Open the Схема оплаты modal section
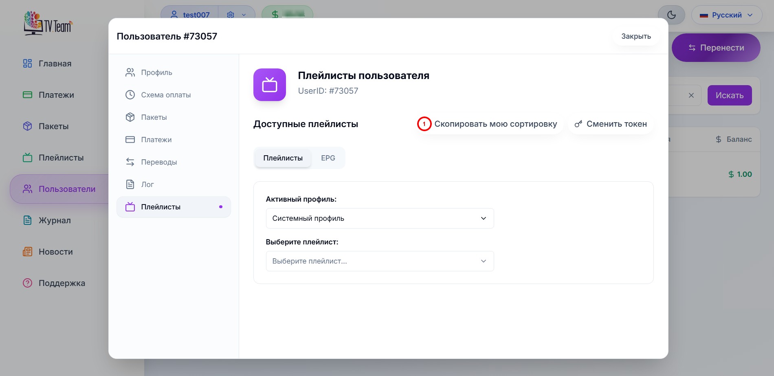The image size is (774, 376). tap(166, 95)
